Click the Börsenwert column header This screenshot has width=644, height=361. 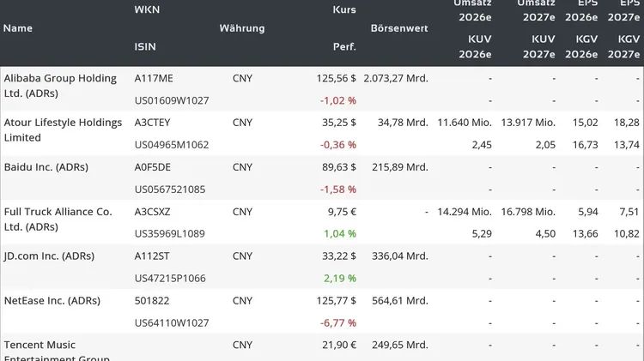coord(399,28)
